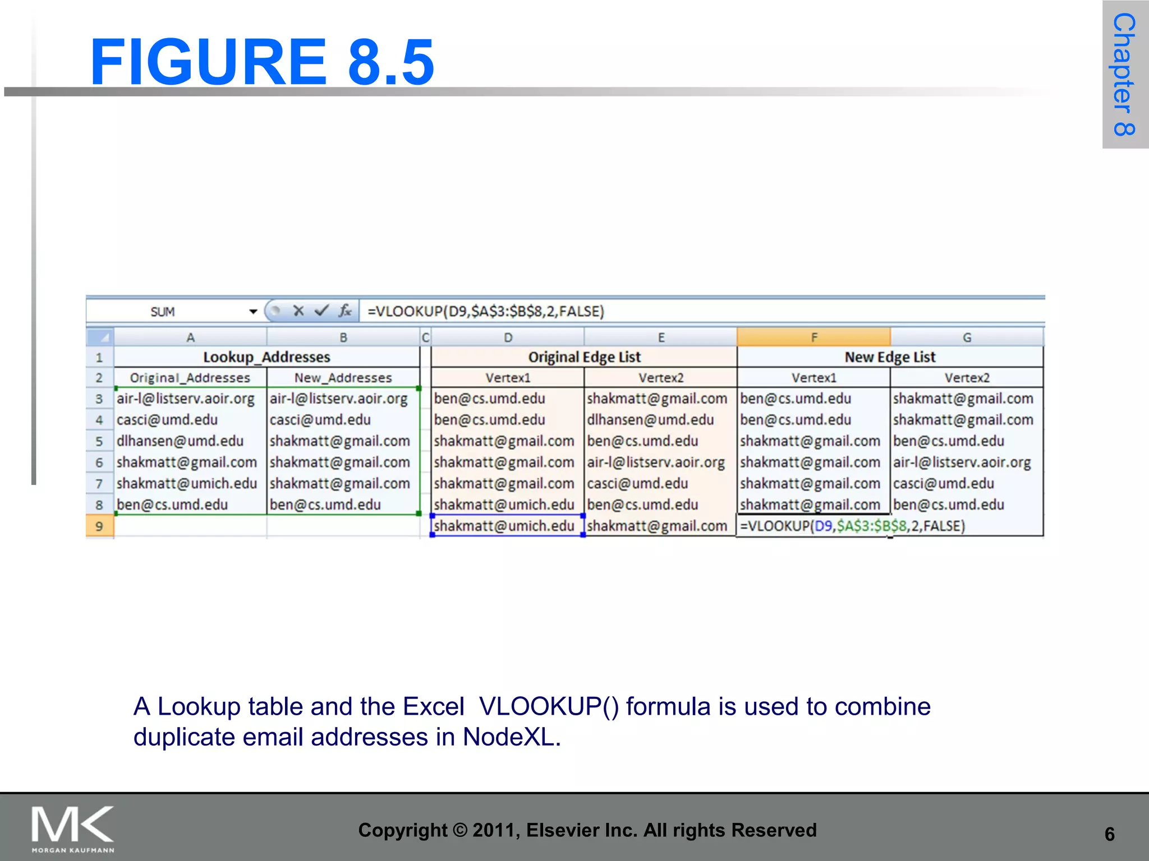
Task: Select outlined cell D9 shakmatt@umich.edu
Action: 508,526
